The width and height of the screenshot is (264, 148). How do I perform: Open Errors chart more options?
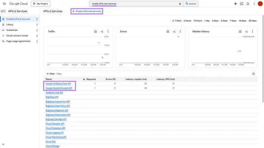180,31
